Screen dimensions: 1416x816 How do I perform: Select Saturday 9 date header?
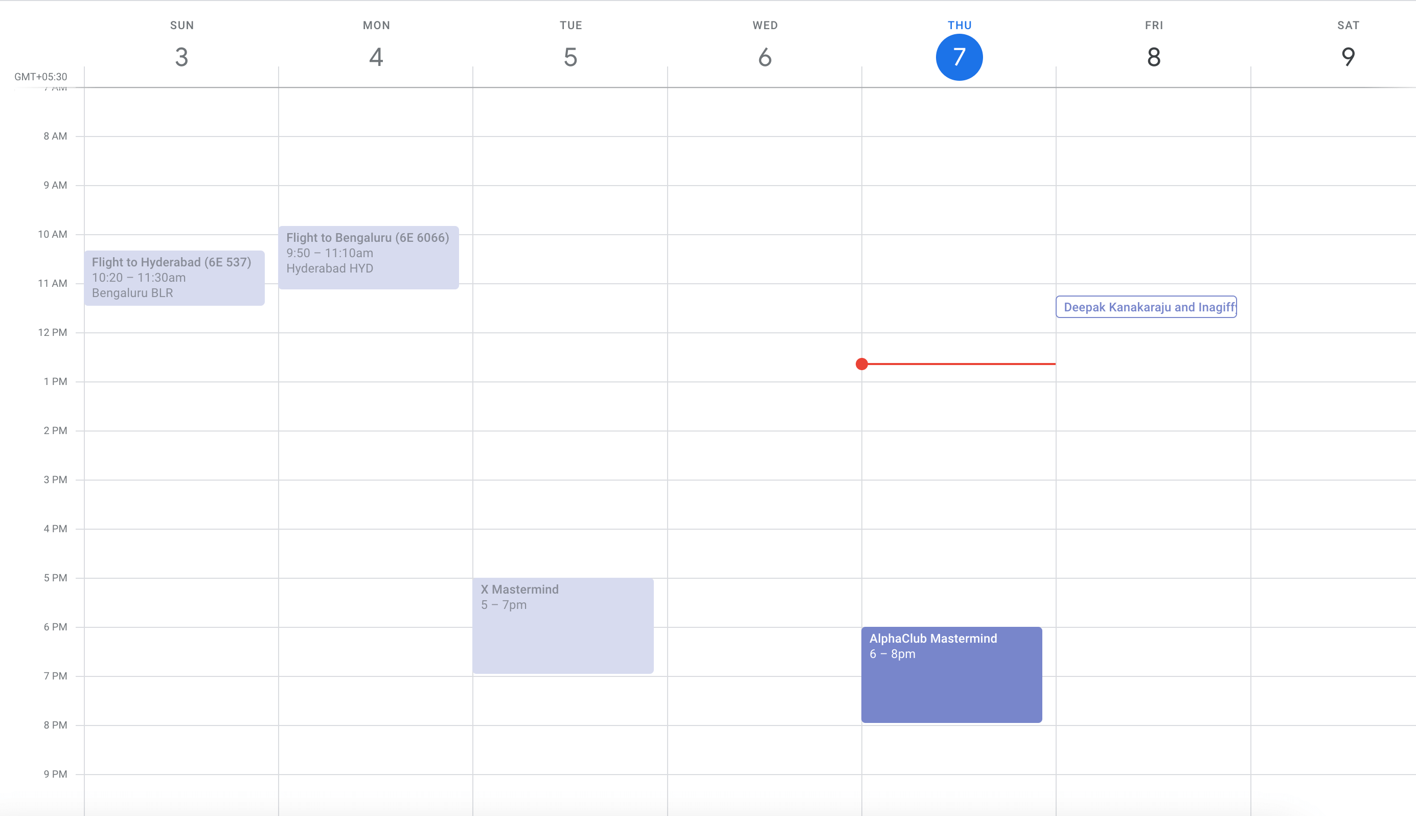1348,57
